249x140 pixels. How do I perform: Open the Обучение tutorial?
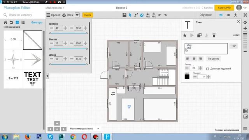pos(205,15)
